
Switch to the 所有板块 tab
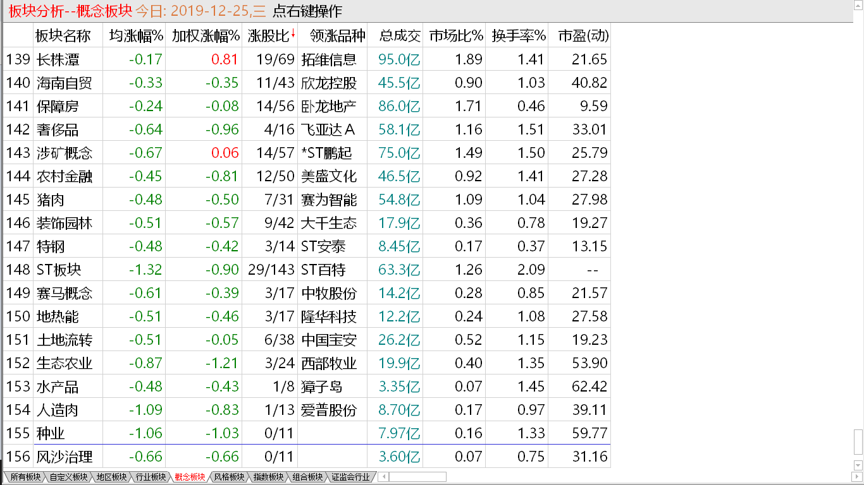coord(25,477)
